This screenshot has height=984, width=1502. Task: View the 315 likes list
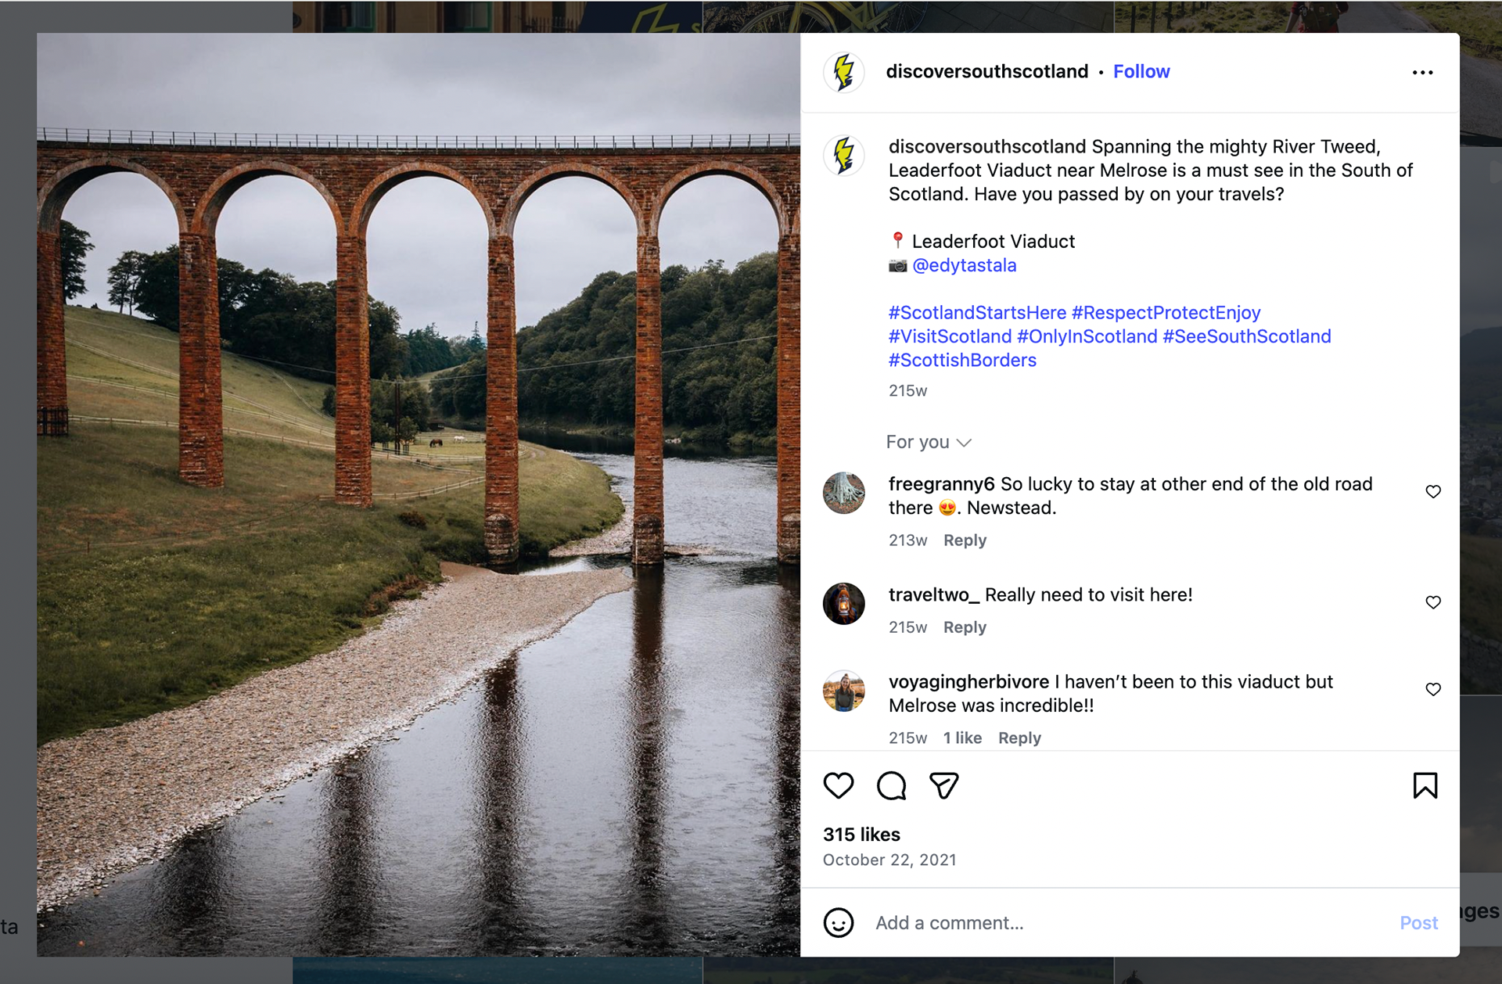(861, 835)
